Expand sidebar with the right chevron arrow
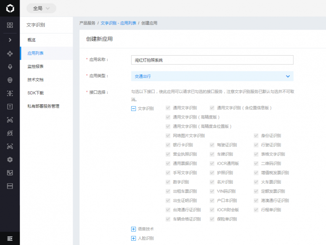Screen dimensions: 326x245 10,40
